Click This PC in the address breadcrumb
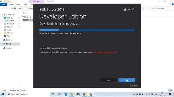 tap(21, 8)
